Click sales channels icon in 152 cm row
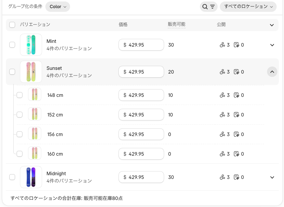This screenshot has width=284, height=207. (x=222, y=115)
